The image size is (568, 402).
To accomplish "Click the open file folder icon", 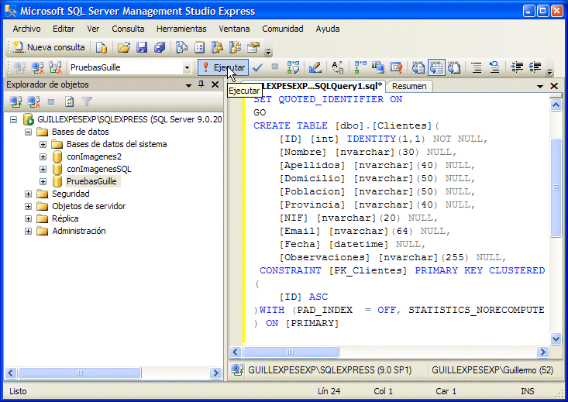I will tap(124, 47).
